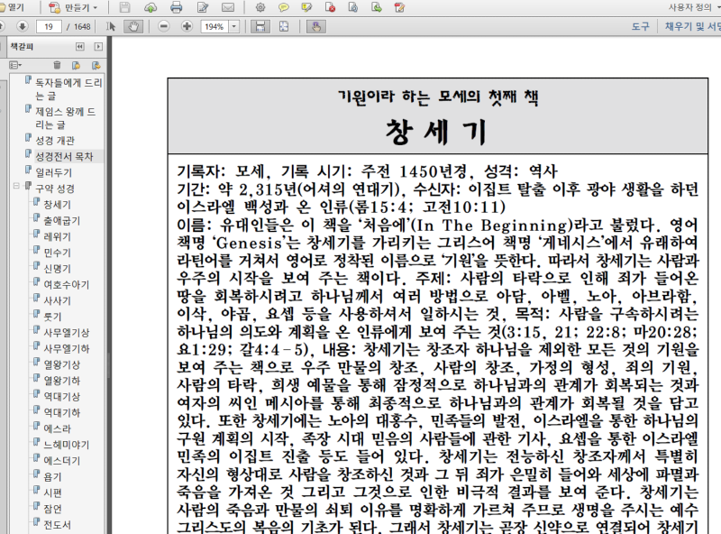Collapse the bookmarks panel double-arrow button
Viewport: 721px width, 534px height.
point(80,47)
